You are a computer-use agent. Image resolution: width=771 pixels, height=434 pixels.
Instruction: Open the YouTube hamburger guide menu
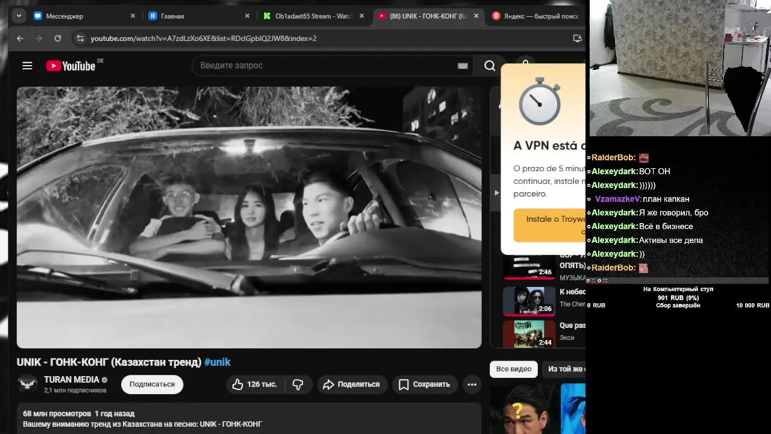coord(27,66)
